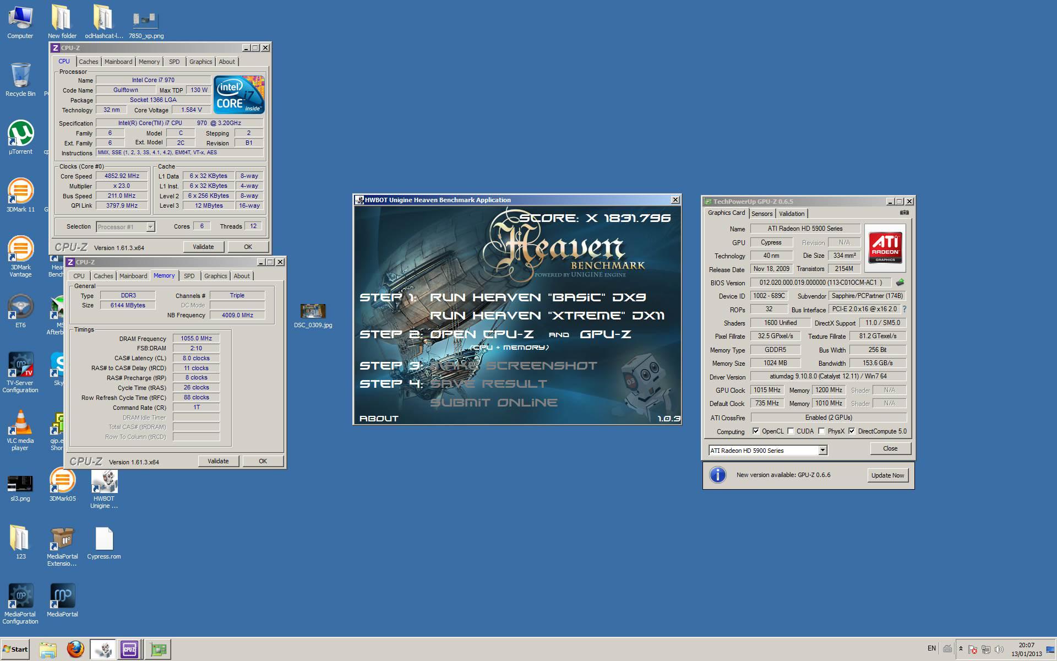This screenshot has width=1057, height=661.
Task: Toggle the DirectCompute 5.0 checkbox
Action: (852, 431)
